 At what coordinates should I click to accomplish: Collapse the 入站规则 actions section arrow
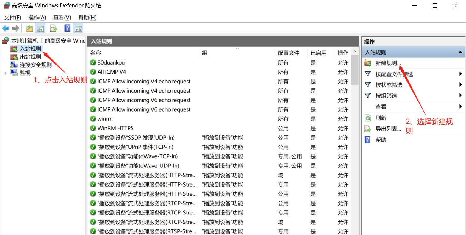tap(460, 52)
